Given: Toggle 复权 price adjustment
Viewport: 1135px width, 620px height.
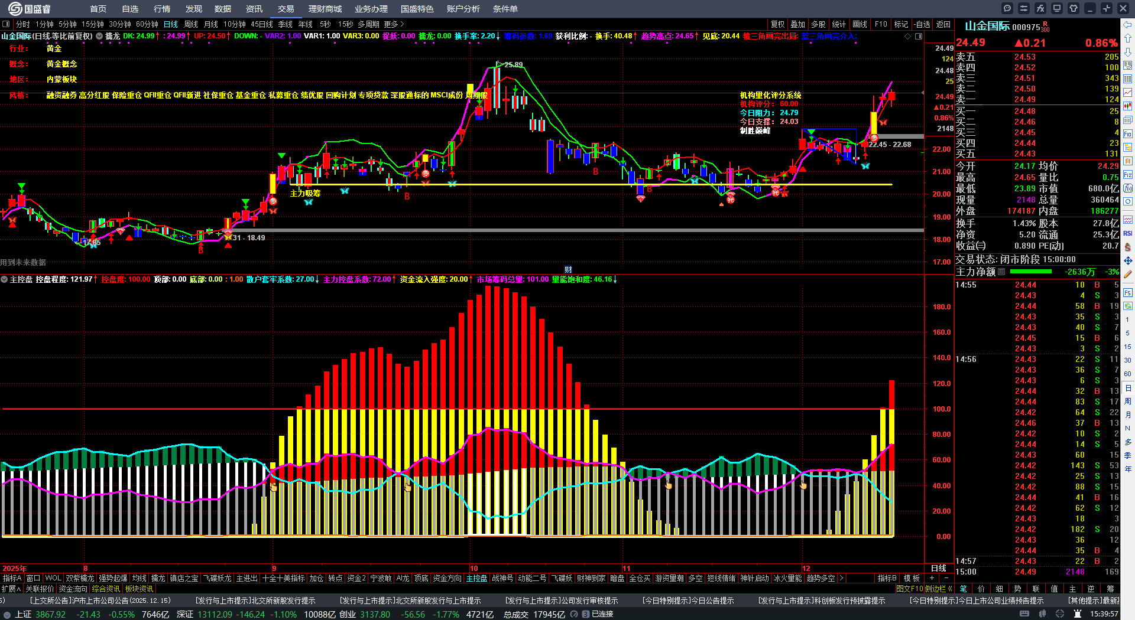Looking at the screenshot, I should [x=778, y=24].
